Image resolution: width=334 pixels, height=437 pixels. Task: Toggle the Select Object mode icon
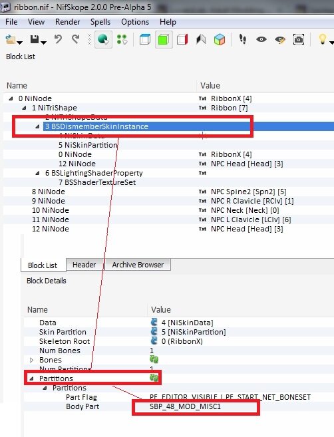pyautogui.click(x=103, y=39)
